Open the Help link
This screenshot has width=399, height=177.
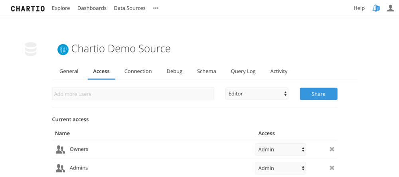(x=359, y=8)
